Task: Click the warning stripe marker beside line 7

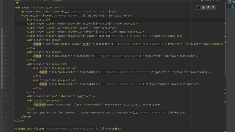Action: (225, 23)
